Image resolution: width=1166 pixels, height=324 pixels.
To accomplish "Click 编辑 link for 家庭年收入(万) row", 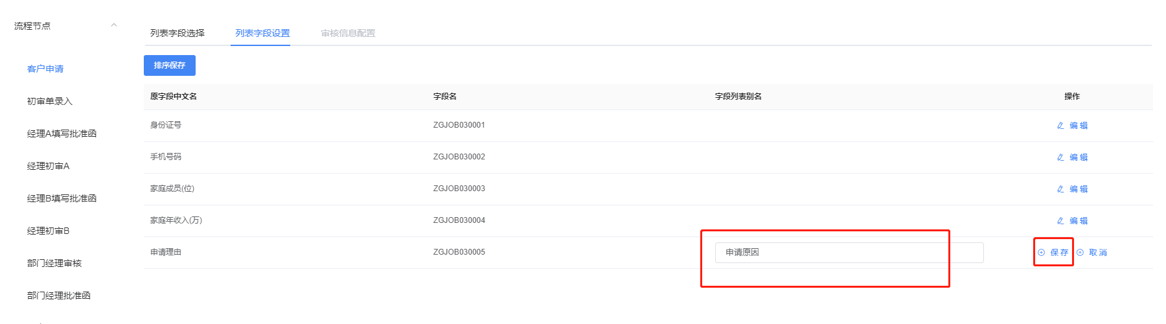I will click(1079, 221).
